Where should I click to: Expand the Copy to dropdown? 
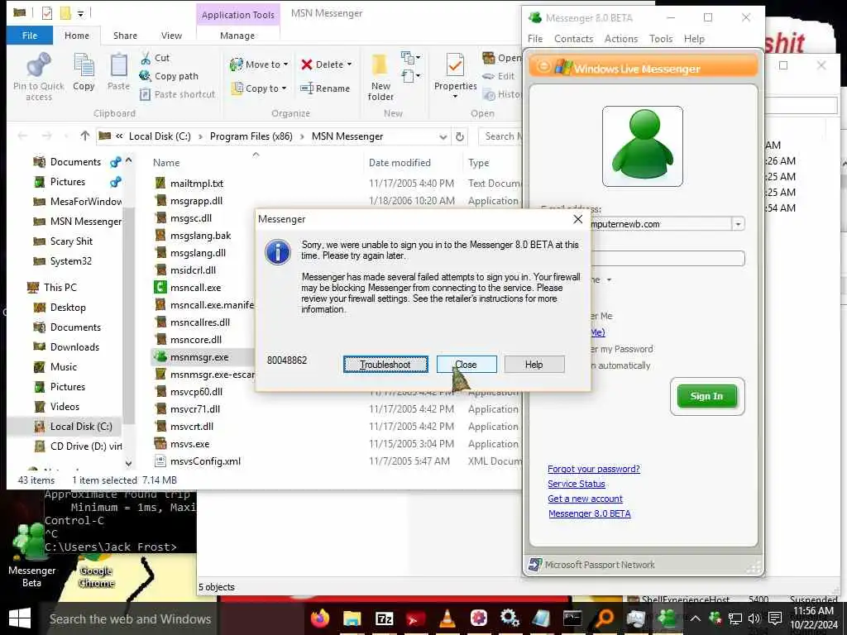(284, 88)
